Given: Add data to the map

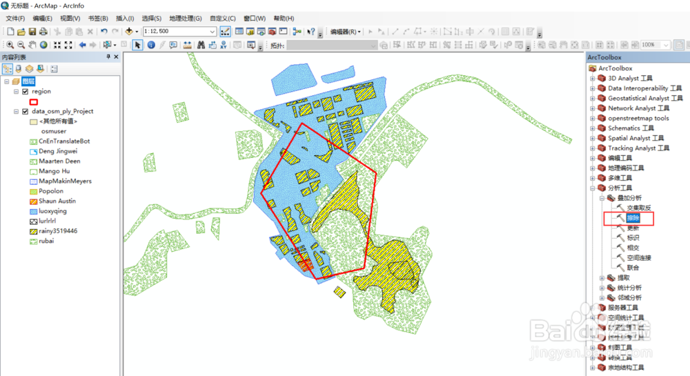Looking at the screenshot, I should [129, 31].
